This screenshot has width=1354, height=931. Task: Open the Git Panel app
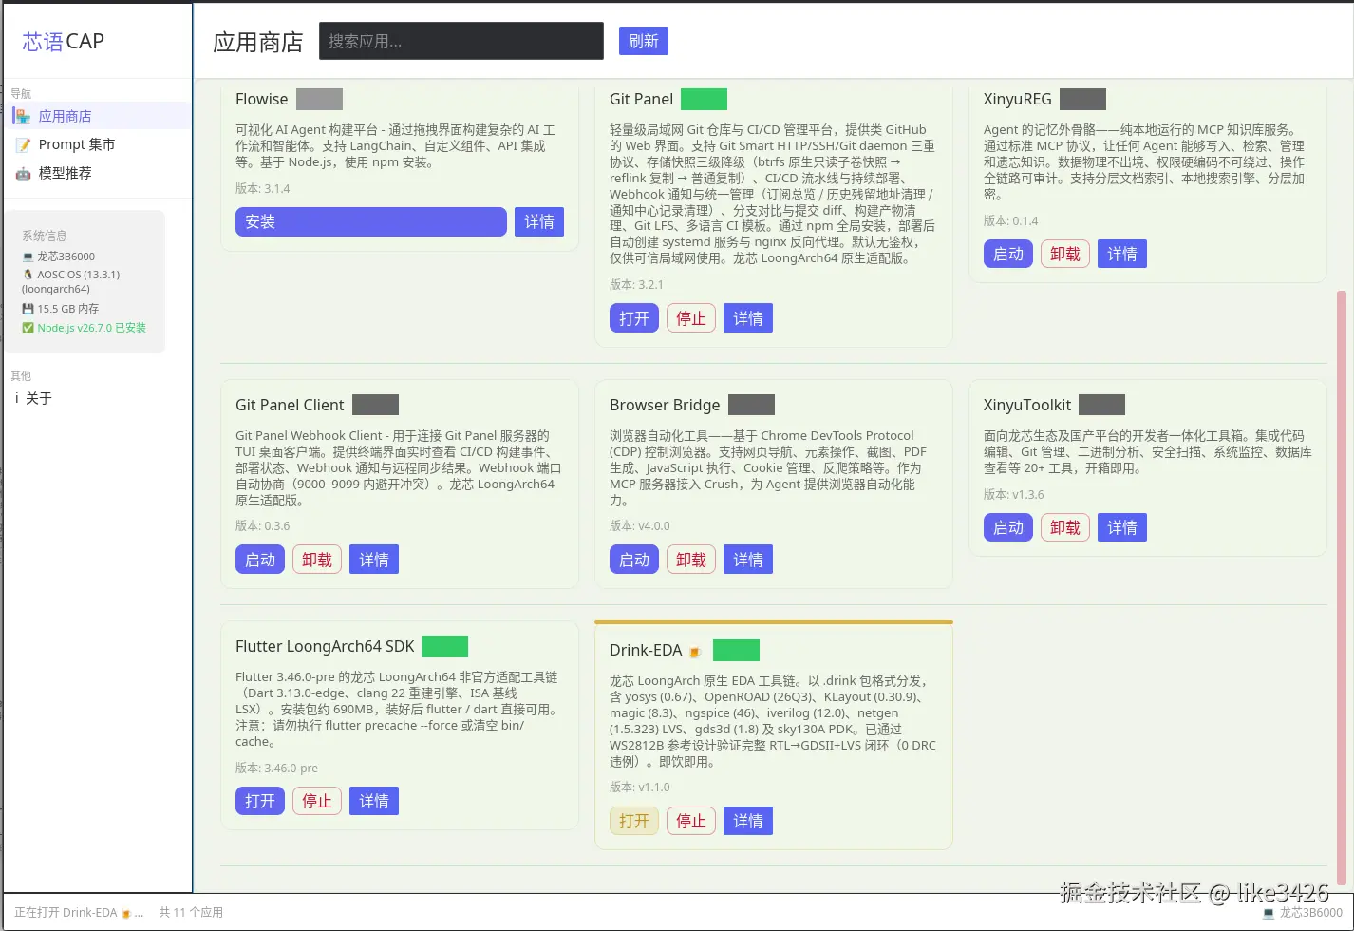(634, 318)
